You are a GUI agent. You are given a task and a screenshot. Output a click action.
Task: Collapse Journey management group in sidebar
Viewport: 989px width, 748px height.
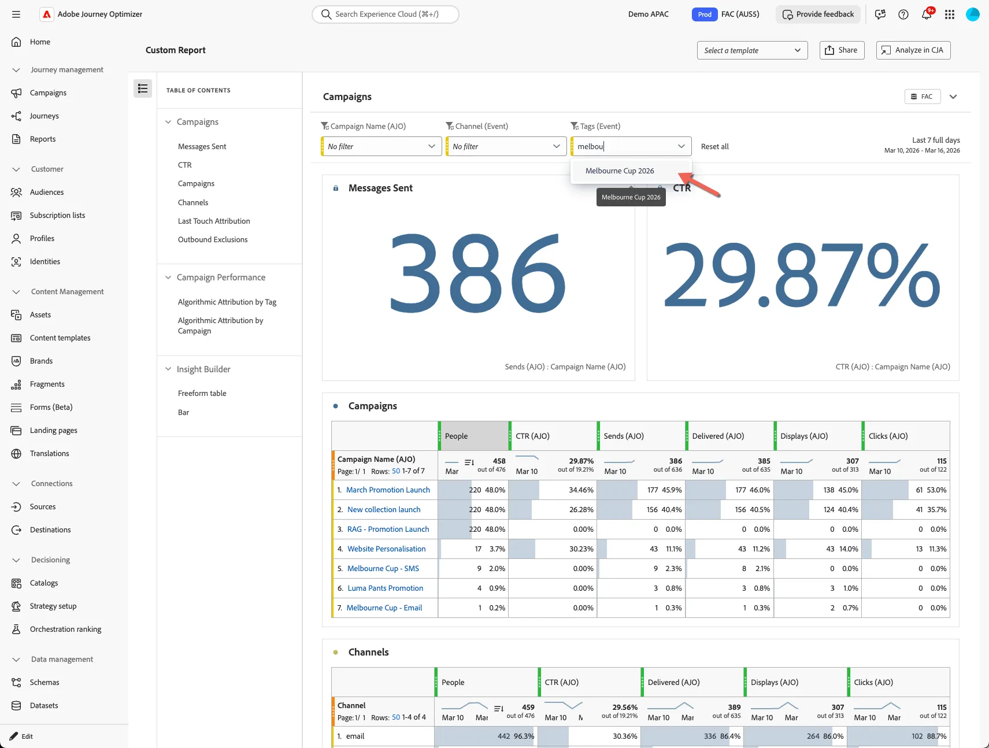[16, 69]
